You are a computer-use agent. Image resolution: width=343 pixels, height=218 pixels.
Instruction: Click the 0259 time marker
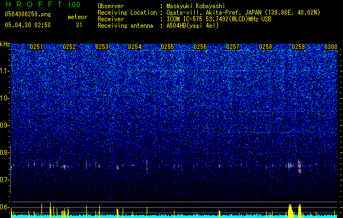coord(298,47)
